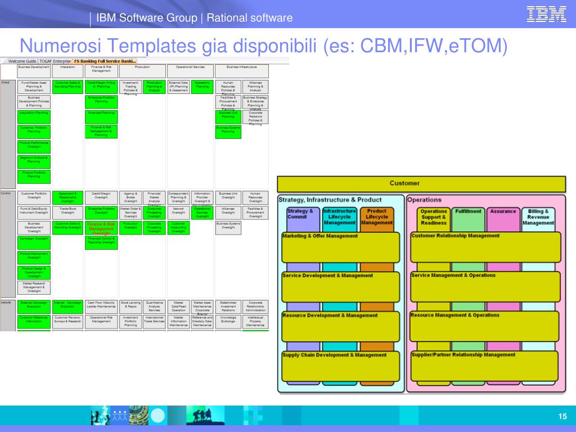Click the Supply Chain Development & Management band
This screenshot has width=576, height=432.
(x=340, y=367)
